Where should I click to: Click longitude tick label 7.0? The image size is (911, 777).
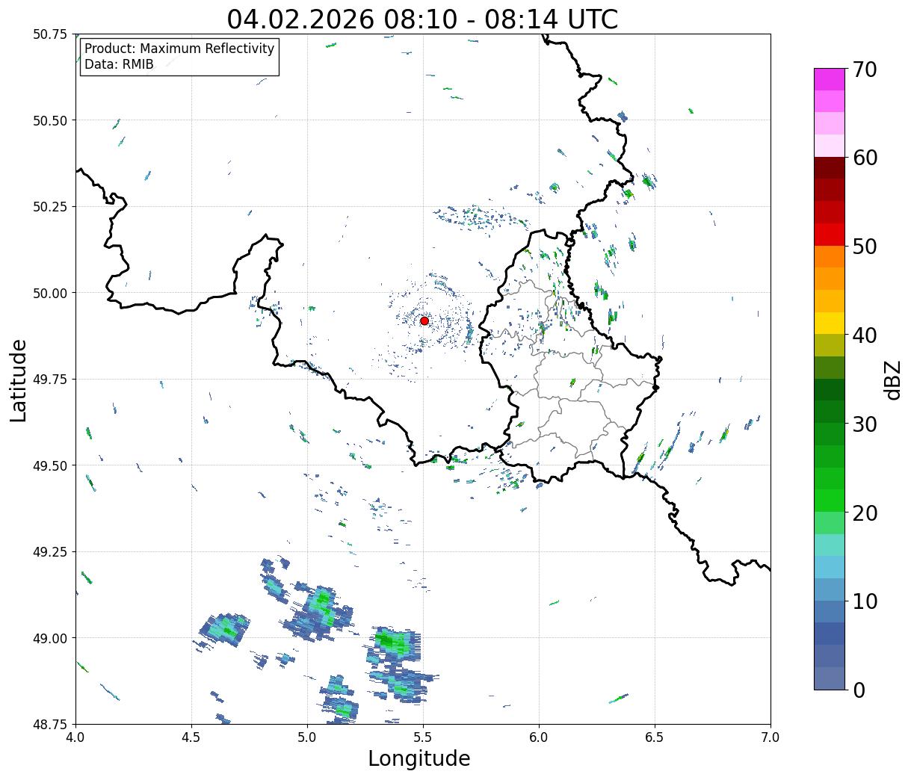coord(771,737)
